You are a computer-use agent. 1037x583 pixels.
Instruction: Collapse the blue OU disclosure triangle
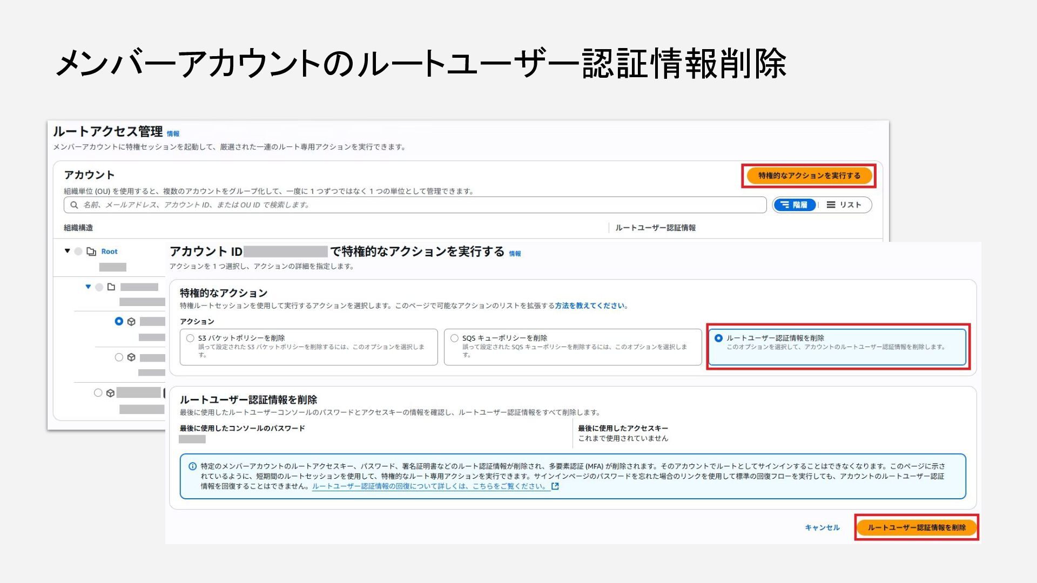(x=88, y=287)
